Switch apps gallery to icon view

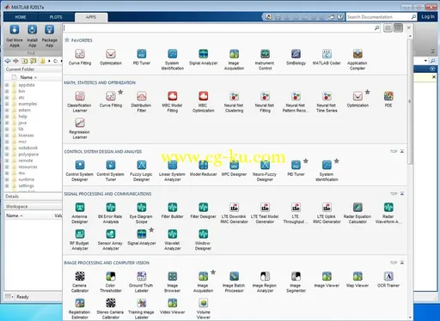point(398,27)
